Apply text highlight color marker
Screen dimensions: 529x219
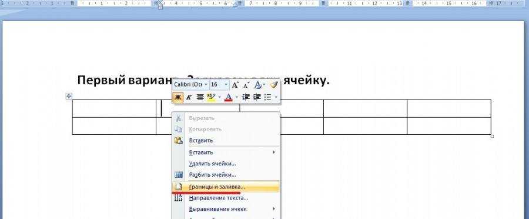[212, 97]
